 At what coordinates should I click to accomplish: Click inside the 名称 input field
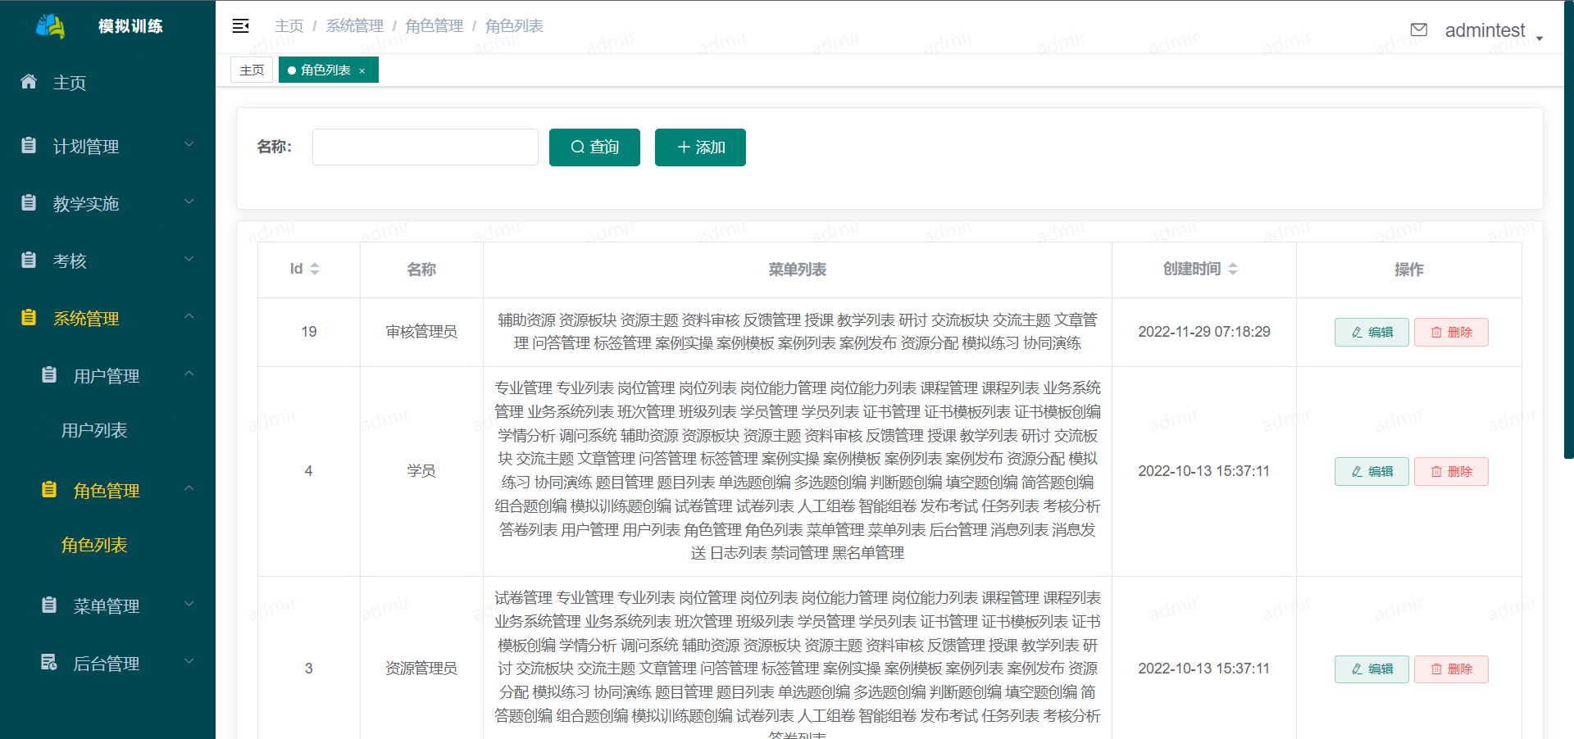pos(425,147)
